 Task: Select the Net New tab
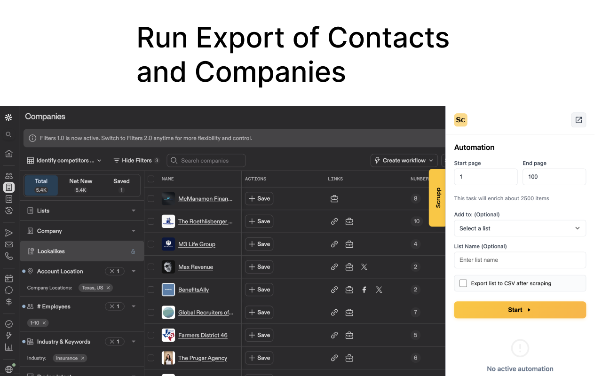80,185
